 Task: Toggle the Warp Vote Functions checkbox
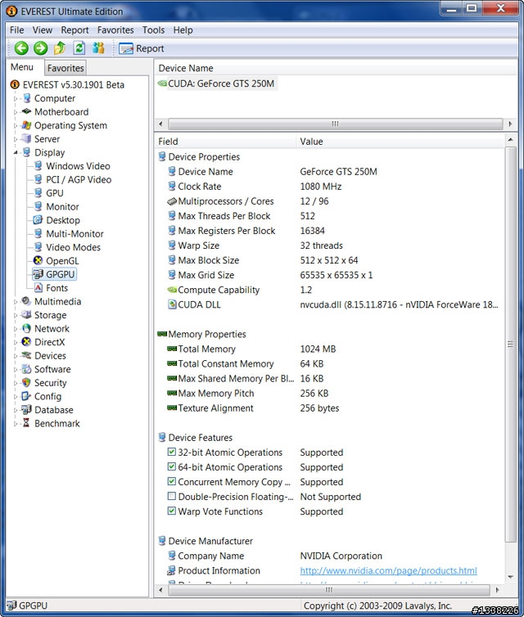[x=172, y=511]
